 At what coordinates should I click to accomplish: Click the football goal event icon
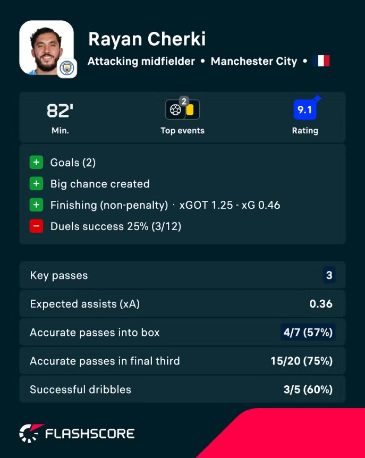click(175, 110)
